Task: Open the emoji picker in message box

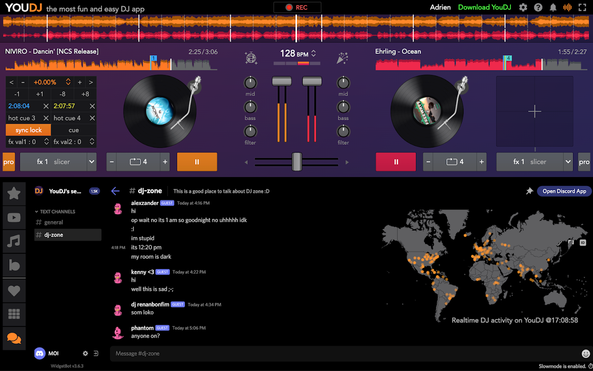Action: [x=586, y=353]
